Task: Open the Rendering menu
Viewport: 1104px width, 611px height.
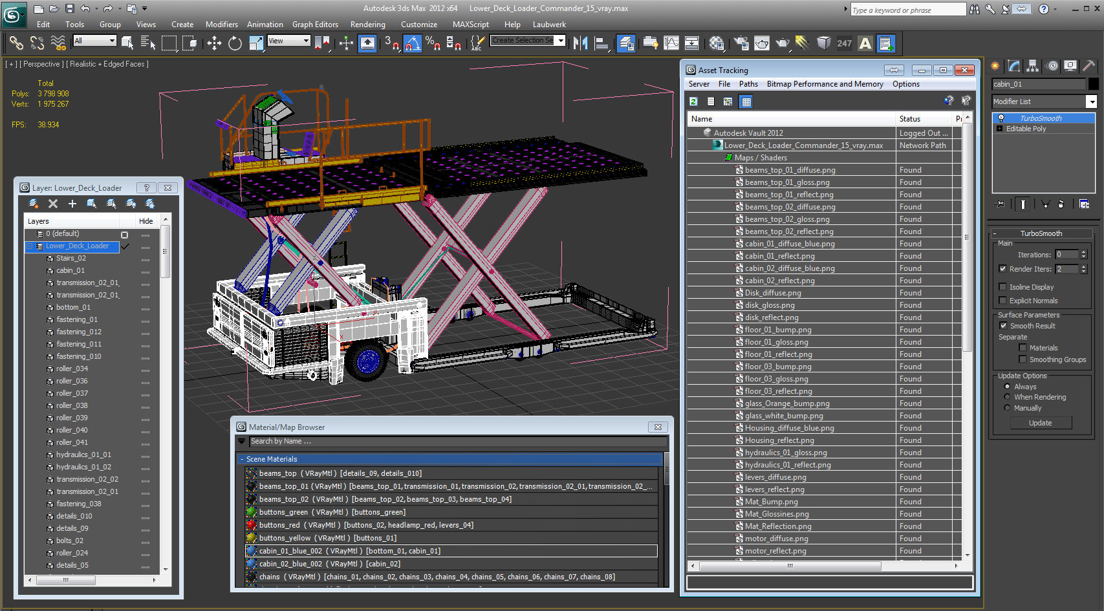Action: 367,25
